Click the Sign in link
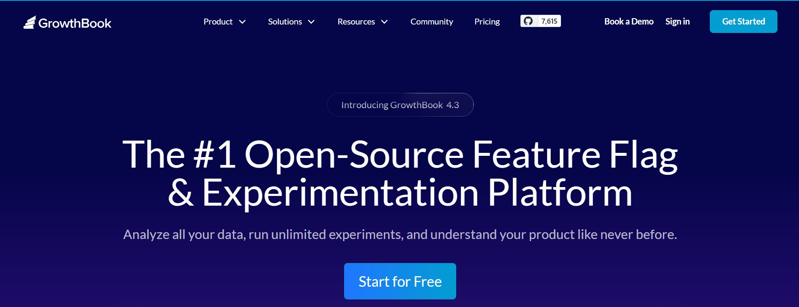The width and height of the screenshot is (799, 307). (677, 22)
